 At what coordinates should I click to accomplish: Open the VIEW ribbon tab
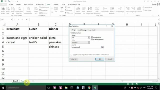(63, 4)
